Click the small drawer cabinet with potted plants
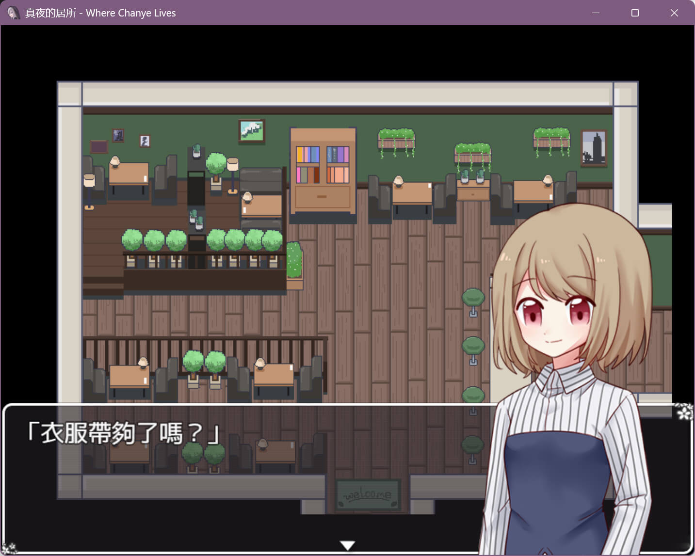Image resolution: width=695 pixels, height=556 pixels. [473, 186]
